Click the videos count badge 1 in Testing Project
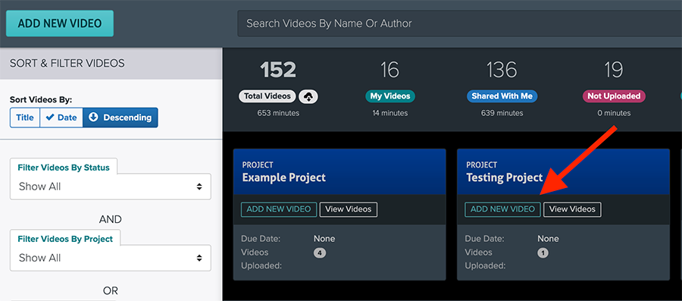The image size is (682, 301). point(543,252)
